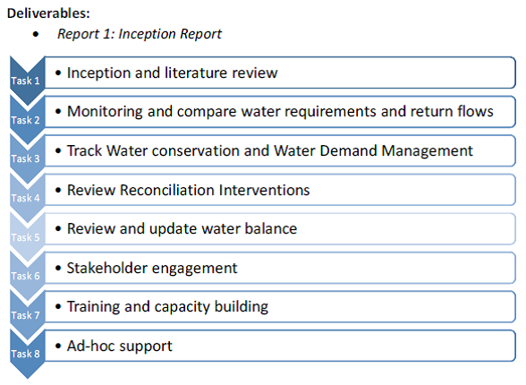Select Report 1: Inception Report text

coord(140,34)
